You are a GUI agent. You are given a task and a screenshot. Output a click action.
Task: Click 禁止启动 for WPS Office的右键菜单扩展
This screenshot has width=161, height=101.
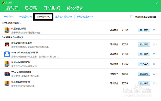[x=144, y=54]
